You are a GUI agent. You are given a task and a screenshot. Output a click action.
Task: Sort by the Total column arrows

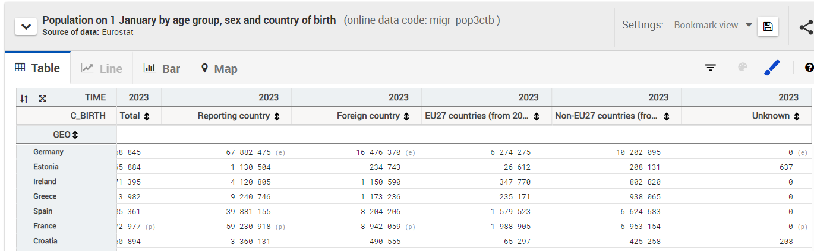147,116
